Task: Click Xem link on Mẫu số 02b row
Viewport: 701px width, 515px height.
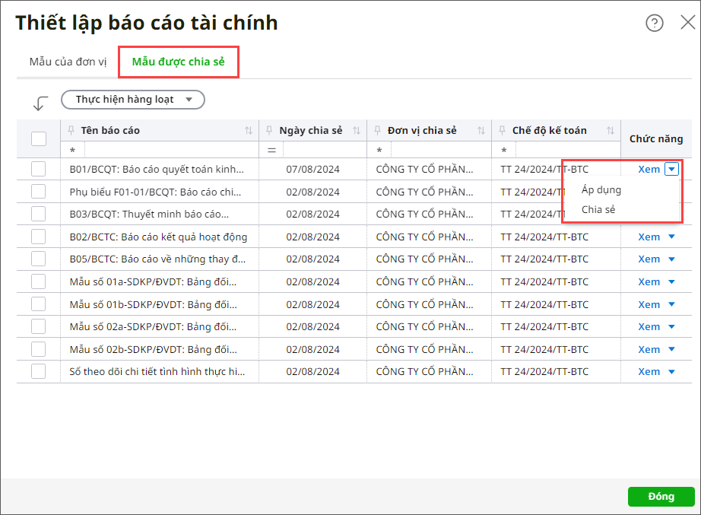Action: [649, 349]
